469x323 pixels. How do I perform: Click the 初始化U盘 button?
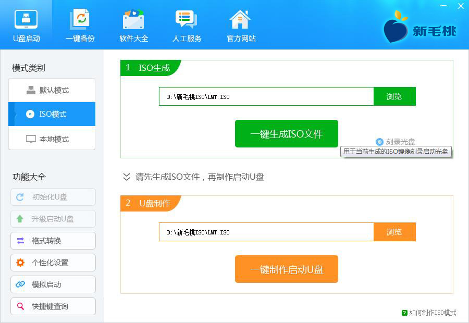[x=53, y=197]
